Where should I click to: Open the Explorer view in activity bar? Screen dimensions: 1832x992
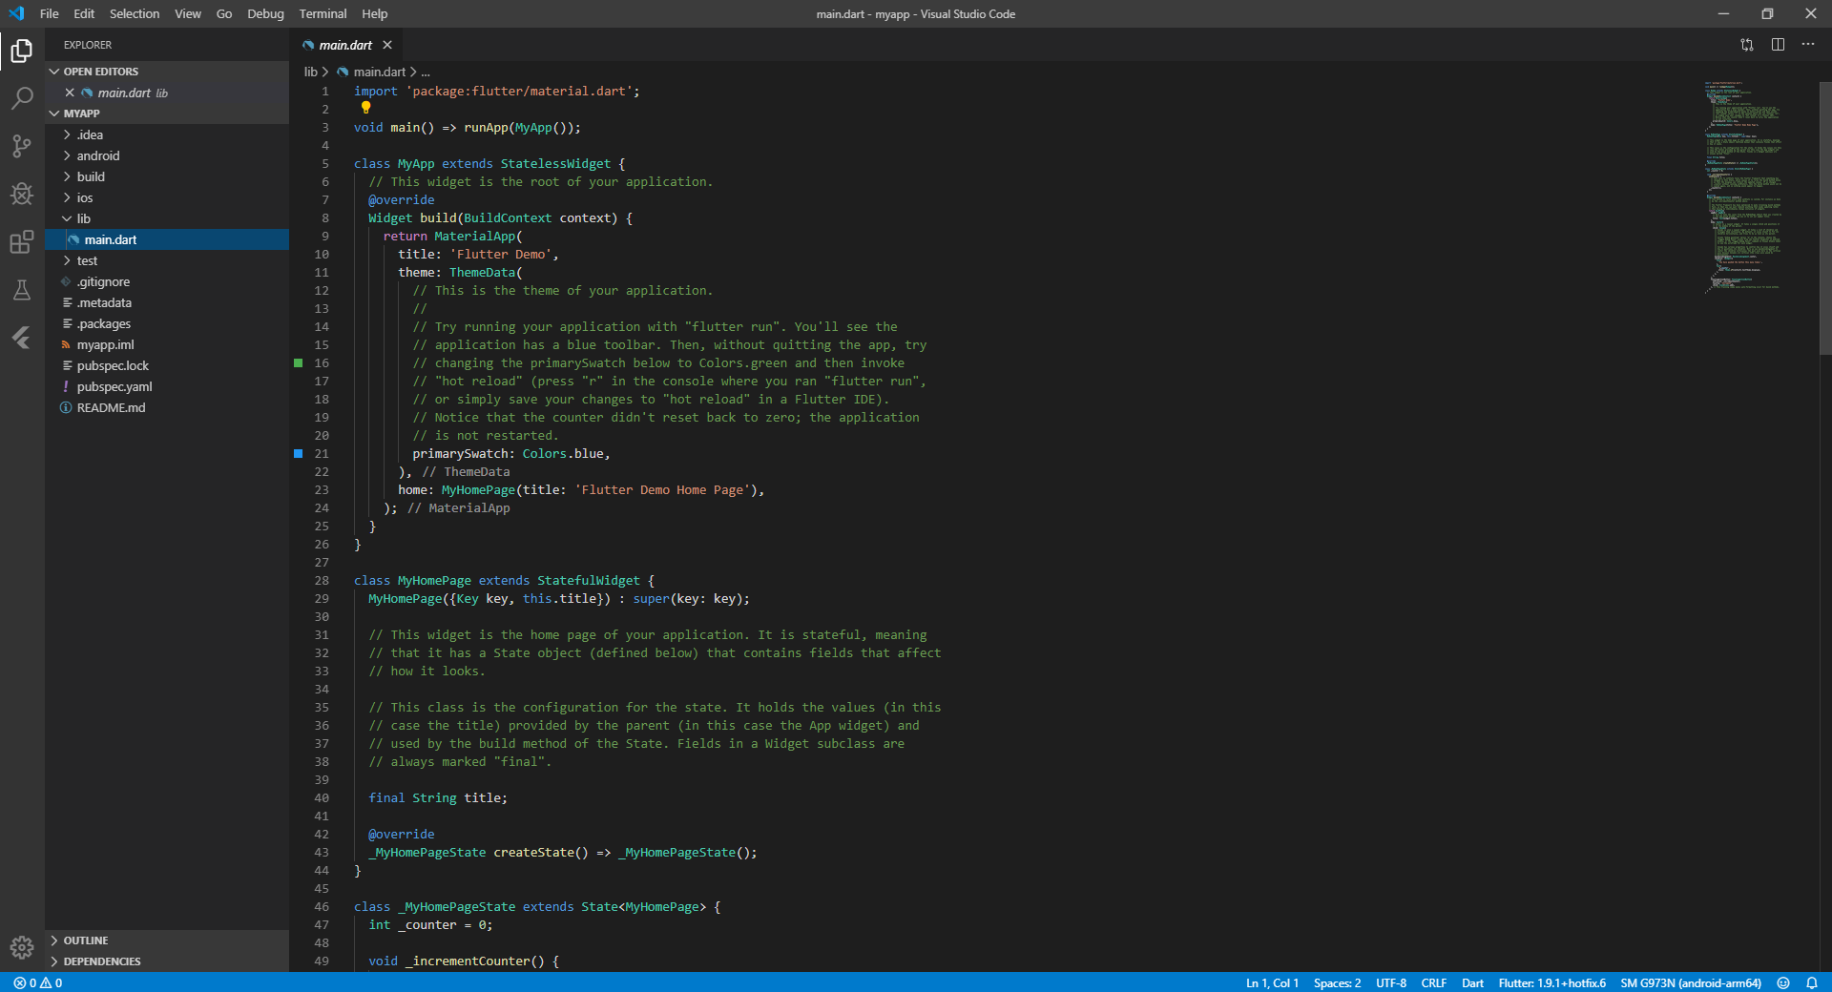pos(22,51)
